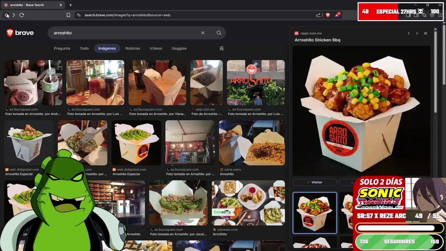This screenshot has height=251, width=446.
Task: Open the large Arroshito Chicken Bbq preview image
Action: click(x=361, y=111)
